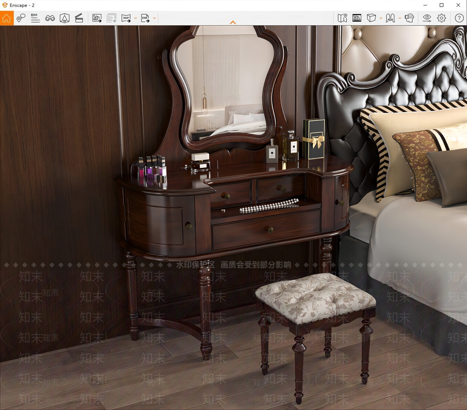Open the view projection dropdown arrow
Viewport: 467px width, 410px height.
pyautogui.click(x=381, y=18)
